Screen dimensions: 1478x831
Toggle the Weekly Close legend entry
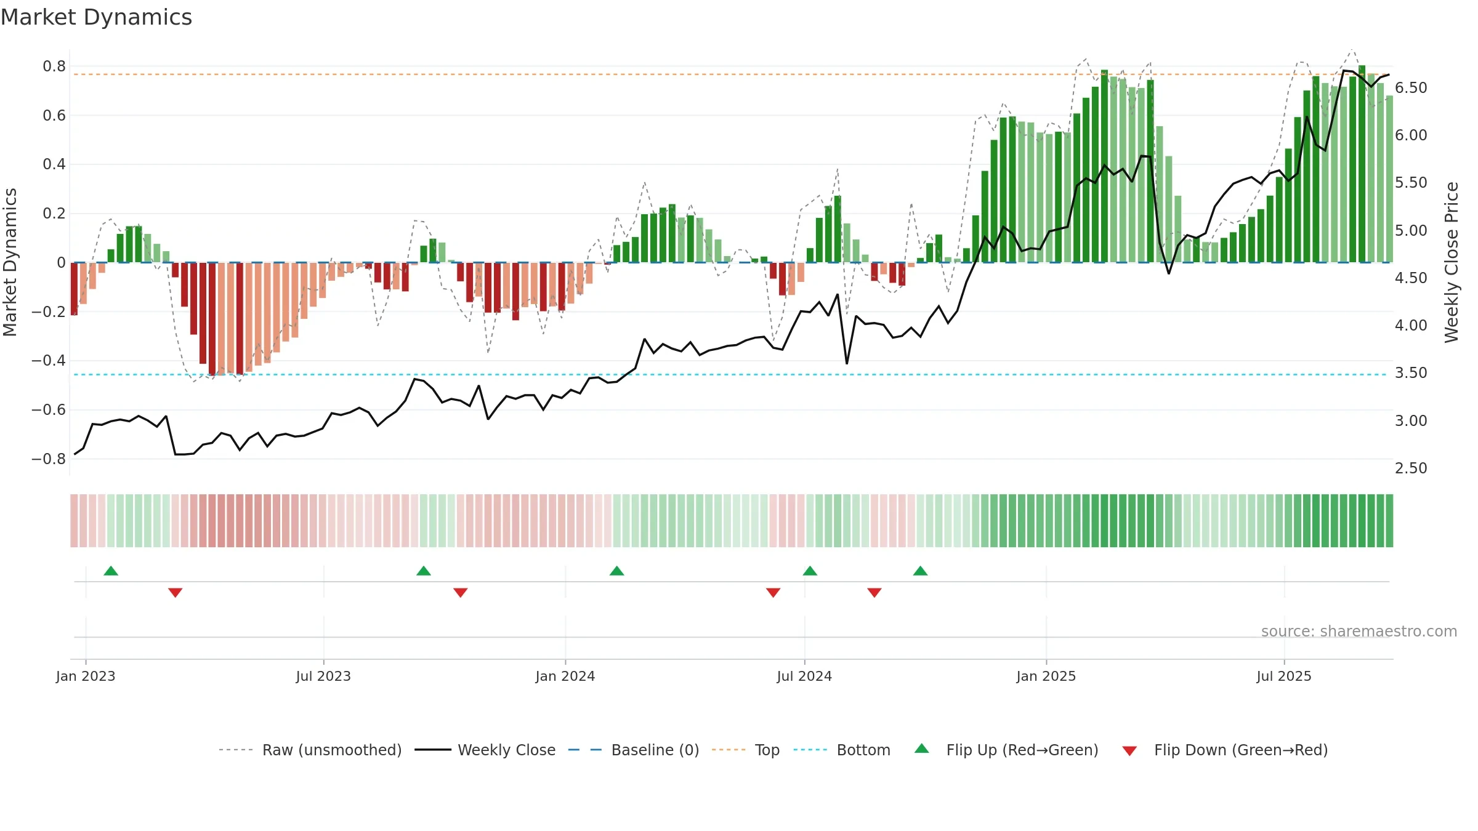tap(485, 750)
